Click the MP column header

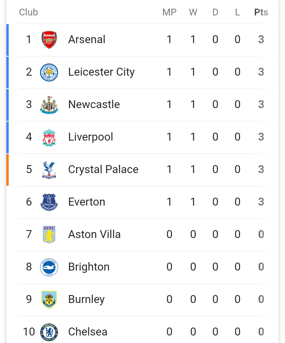(x=169, y=12)
